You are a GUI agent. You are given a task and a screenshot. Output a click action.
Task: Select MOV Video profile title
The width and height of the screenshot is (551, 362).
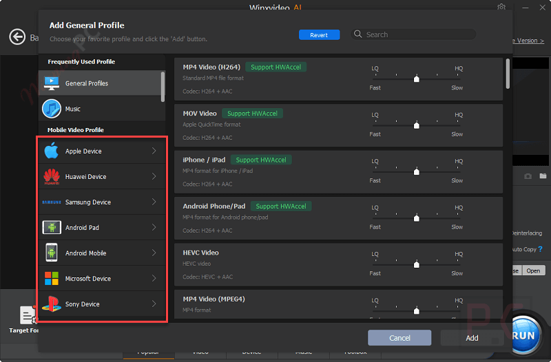[200, 114]
